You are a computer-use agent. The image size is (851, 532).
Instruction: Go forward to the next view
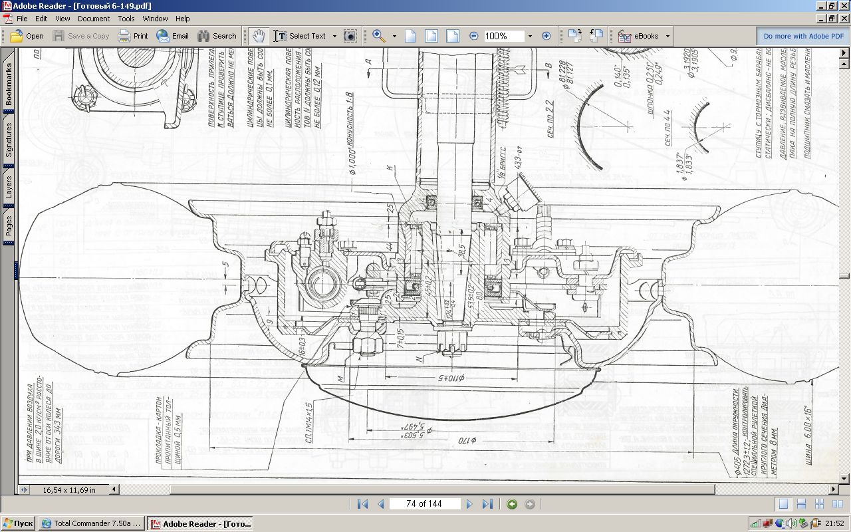[x=530, y=504]
